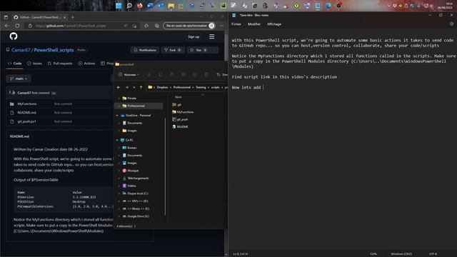Open git_push.ps1 in GitHub file list

click(26, 121)
